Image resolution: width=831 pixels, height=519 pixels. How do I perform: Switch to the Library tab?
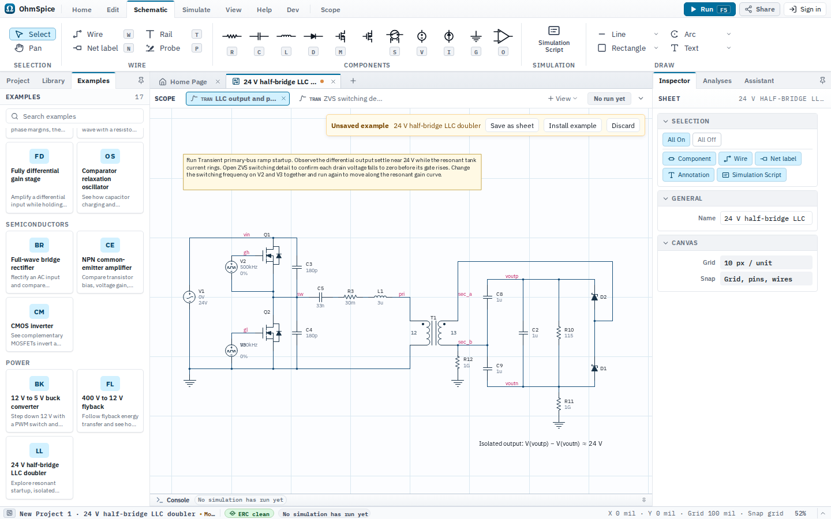tap(53, 81)
